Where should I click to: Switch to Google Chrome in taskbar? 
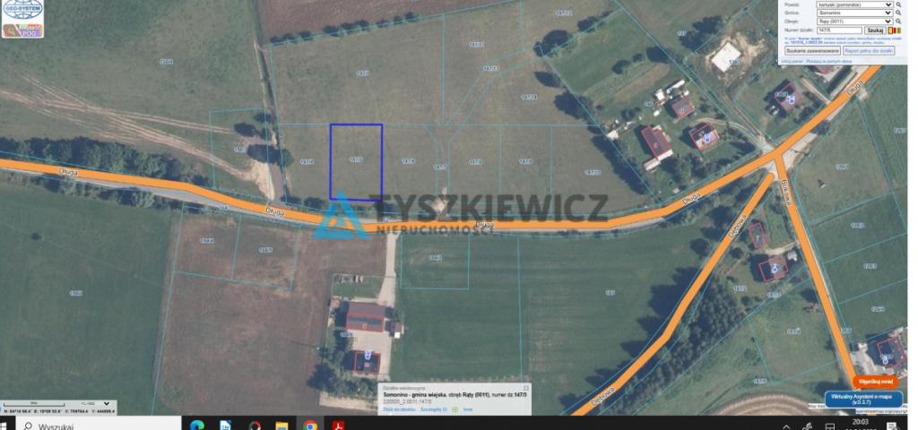click(309, 426)
